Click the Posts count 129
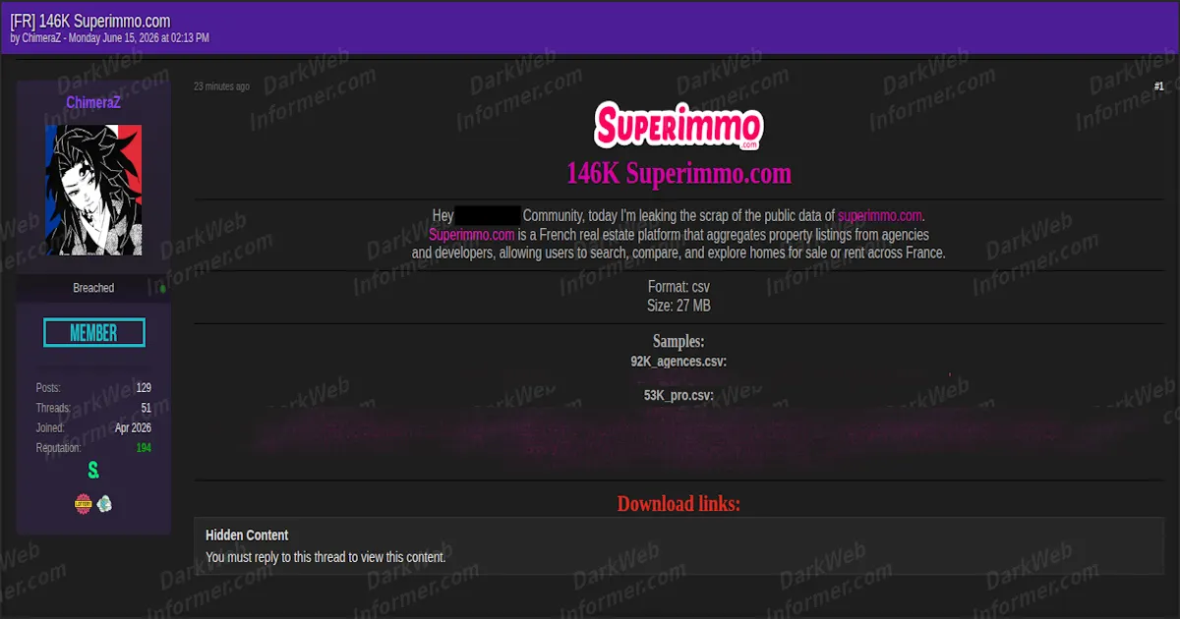The height and width of the screenshot is (619, 1180). [x=144, y=388]
